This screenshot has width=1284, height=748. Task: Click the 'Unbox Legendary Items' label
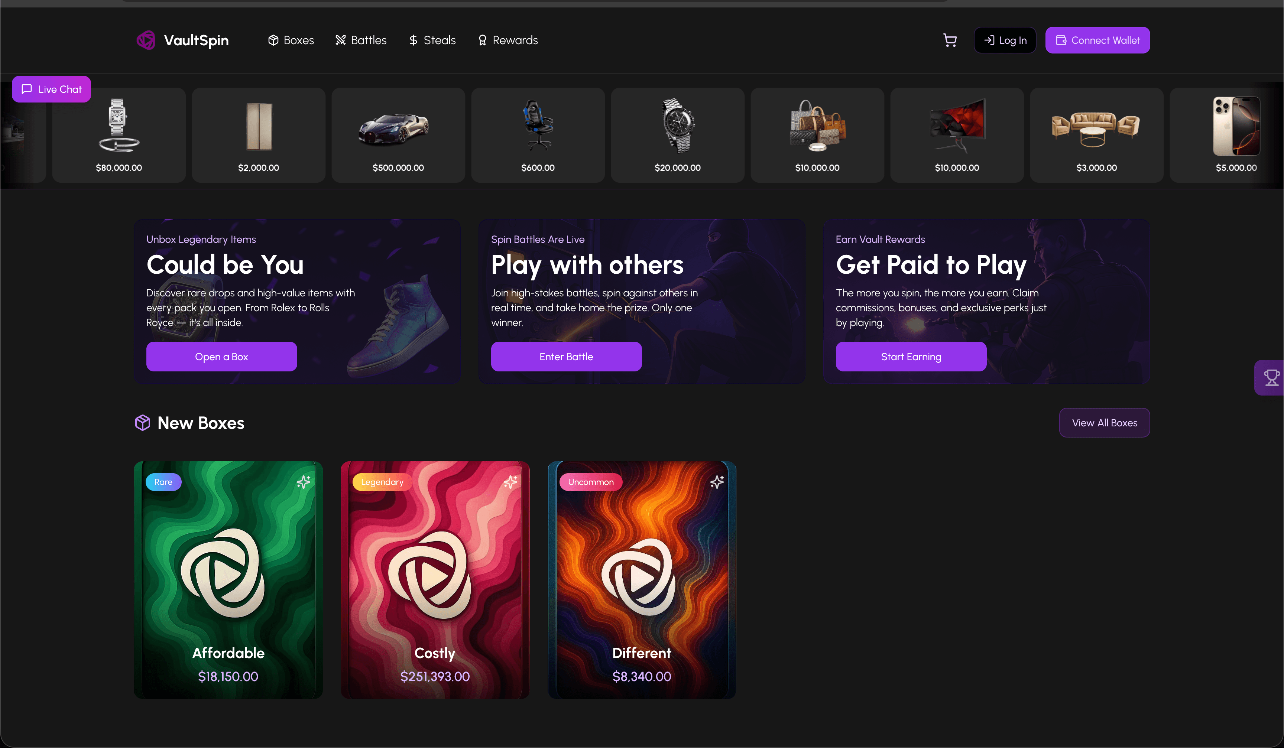point(201,239)
